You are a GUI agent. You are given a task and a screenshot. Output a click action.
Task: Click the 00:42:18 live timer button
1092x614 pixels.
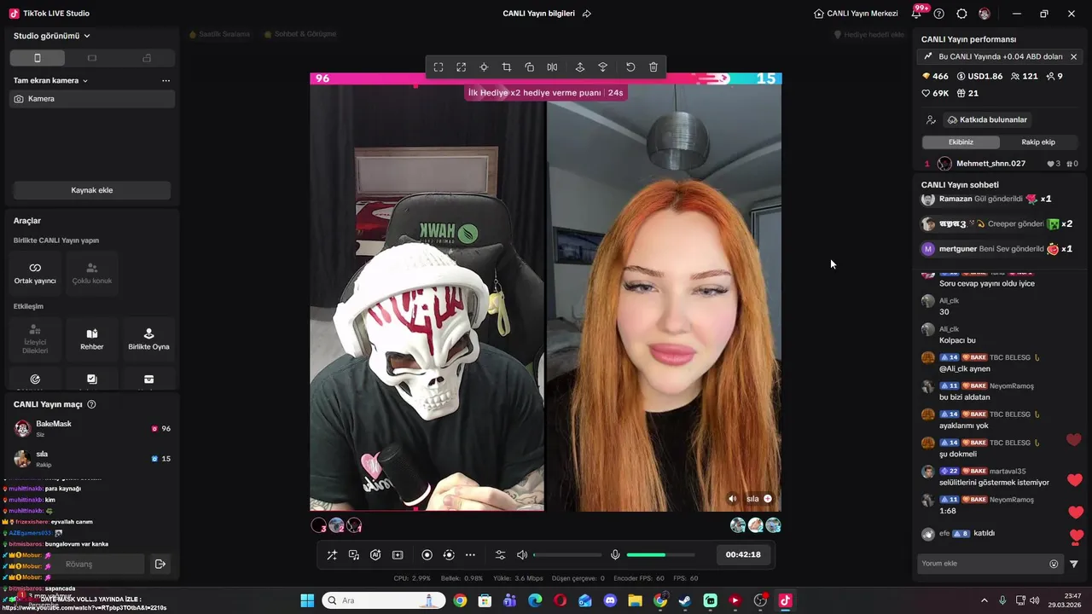point(743,554)
